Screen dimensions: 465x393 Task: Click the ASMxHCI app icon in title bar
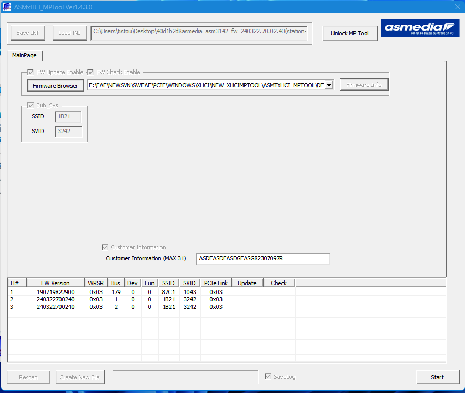click(7, 7)
